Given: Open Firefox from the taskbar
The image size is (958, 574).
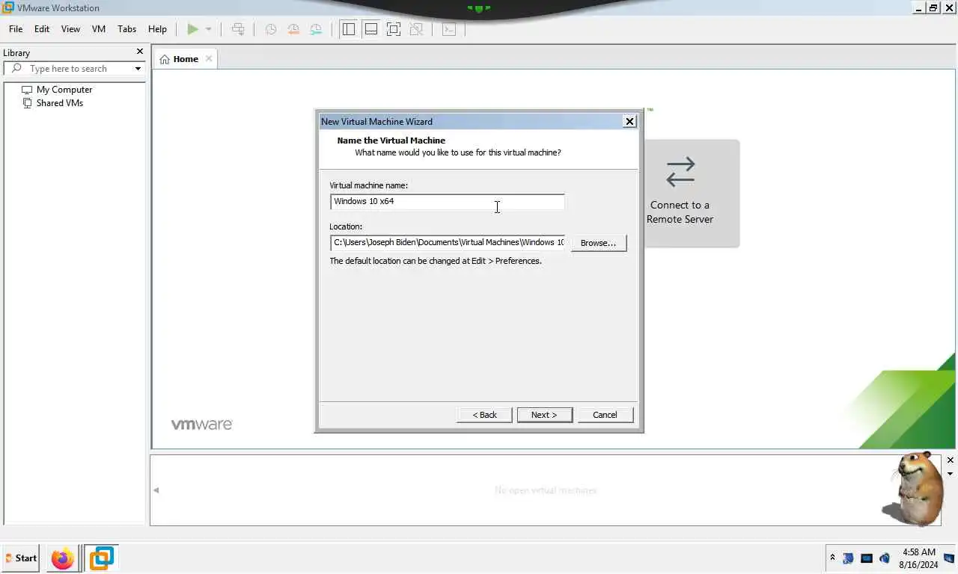Looking at the screenshot, I should (x=63, y=558).
